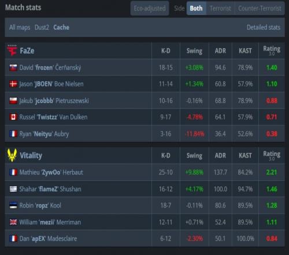The height and width of the screenshot is (255, 289).
Task: Click the Canadian flag beside Twistzz
Action: click(13, 117)
